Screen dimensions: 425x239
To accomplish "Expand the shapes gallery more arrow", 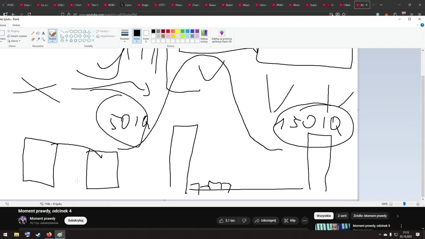I will click(93, 40).
